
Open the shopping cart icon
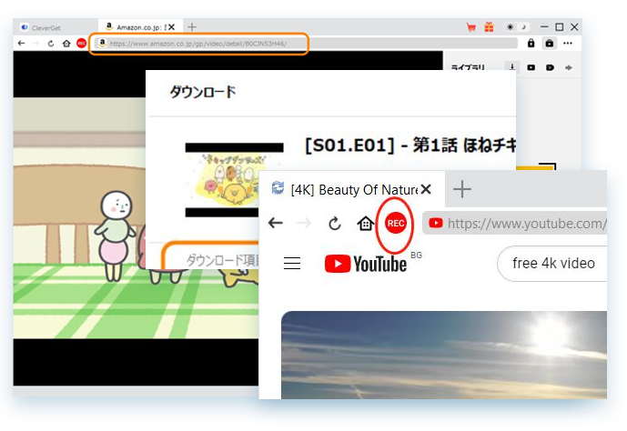coord(471,27)
